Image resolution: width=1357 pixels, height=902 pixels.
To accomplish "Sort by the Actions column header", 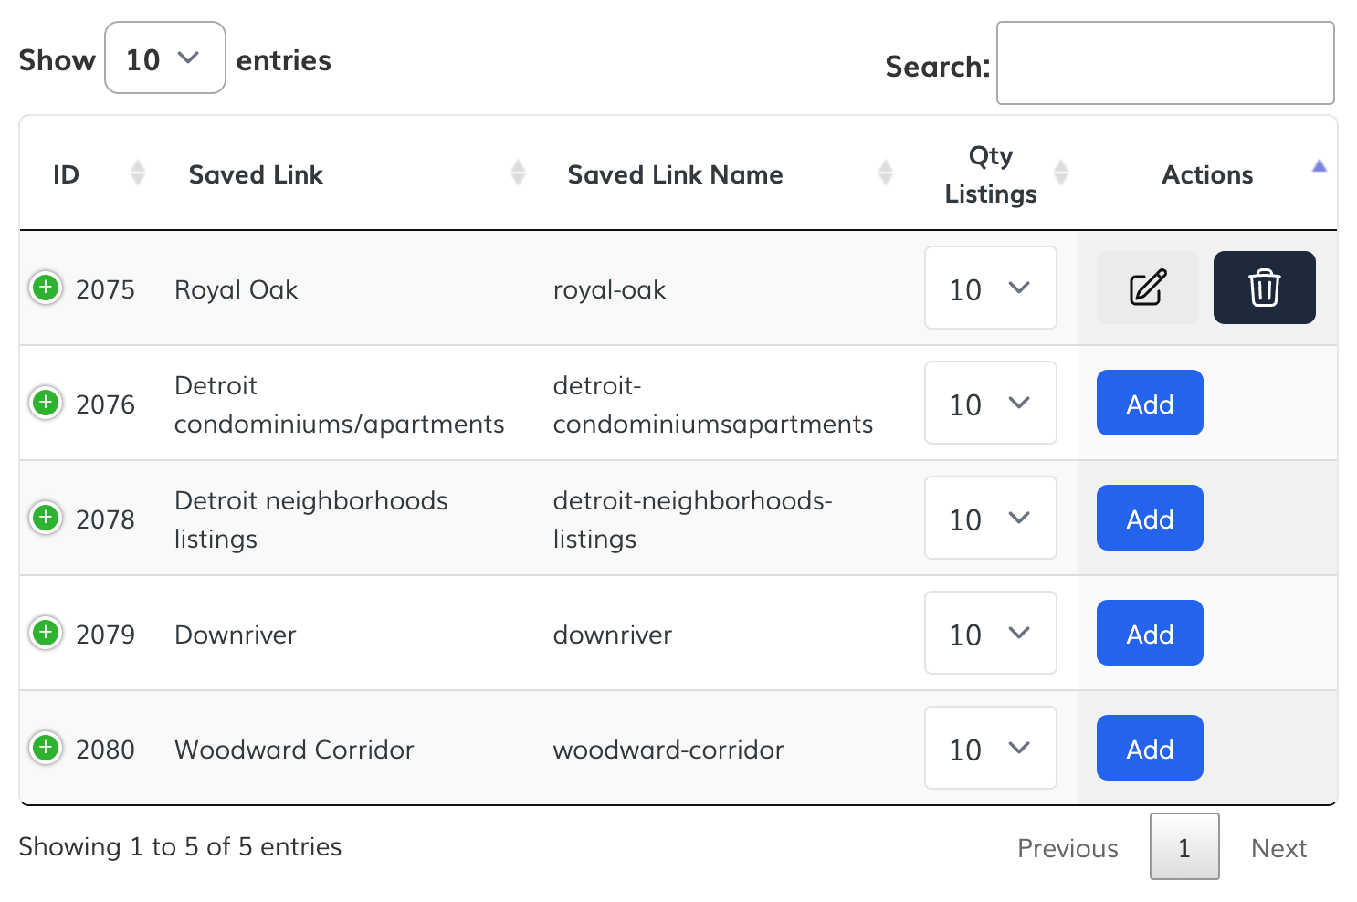I will [x=1207, y=174].
